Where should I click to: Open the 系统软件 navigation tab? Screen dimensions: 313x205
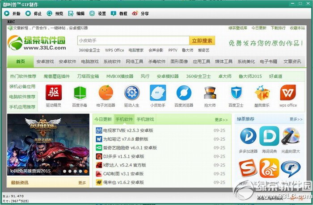coord(112,62)
